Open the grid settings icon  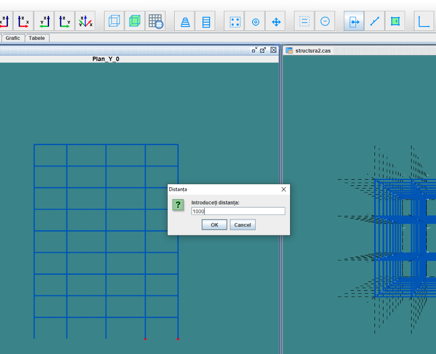(156, 21)
